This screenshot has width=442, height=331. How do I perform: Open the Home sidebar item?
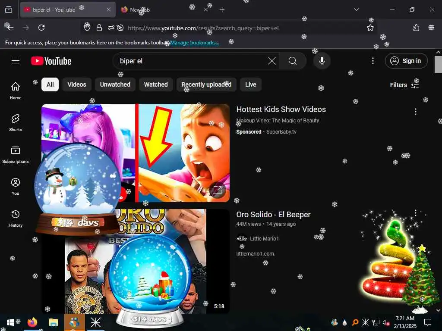tap(16, 91)
